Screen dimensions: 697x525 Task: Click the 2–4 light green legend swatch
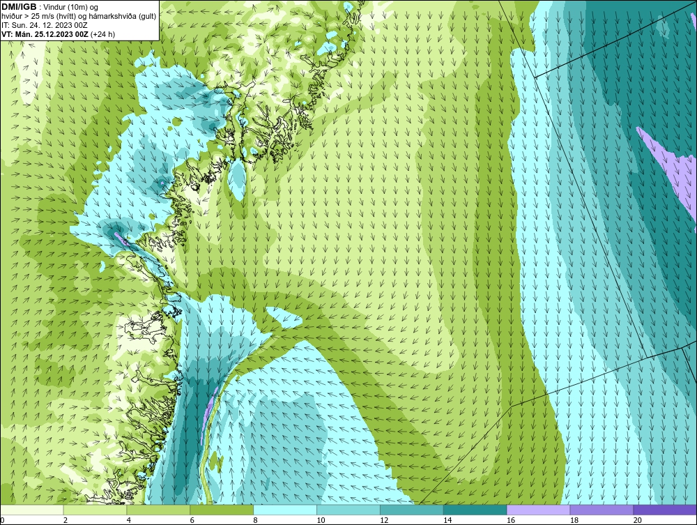click(95, 510)
